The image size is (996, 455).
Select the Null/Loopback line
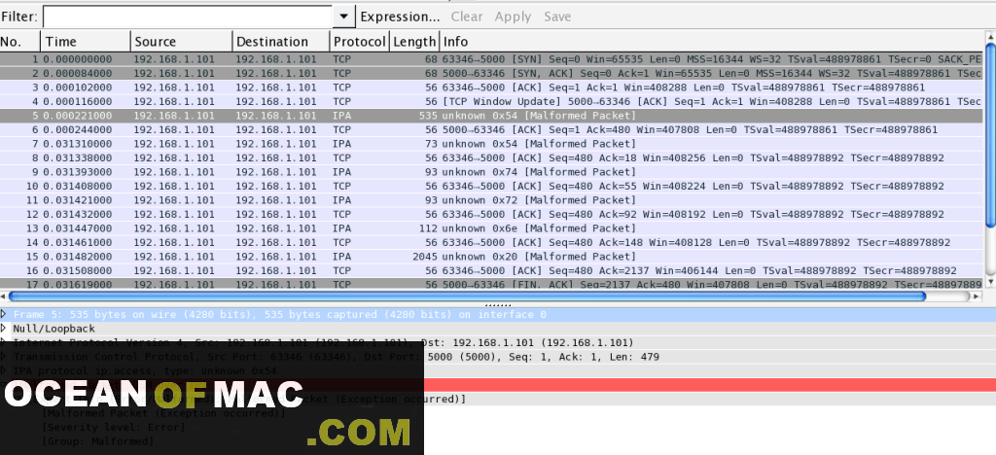tap(498, 328)
